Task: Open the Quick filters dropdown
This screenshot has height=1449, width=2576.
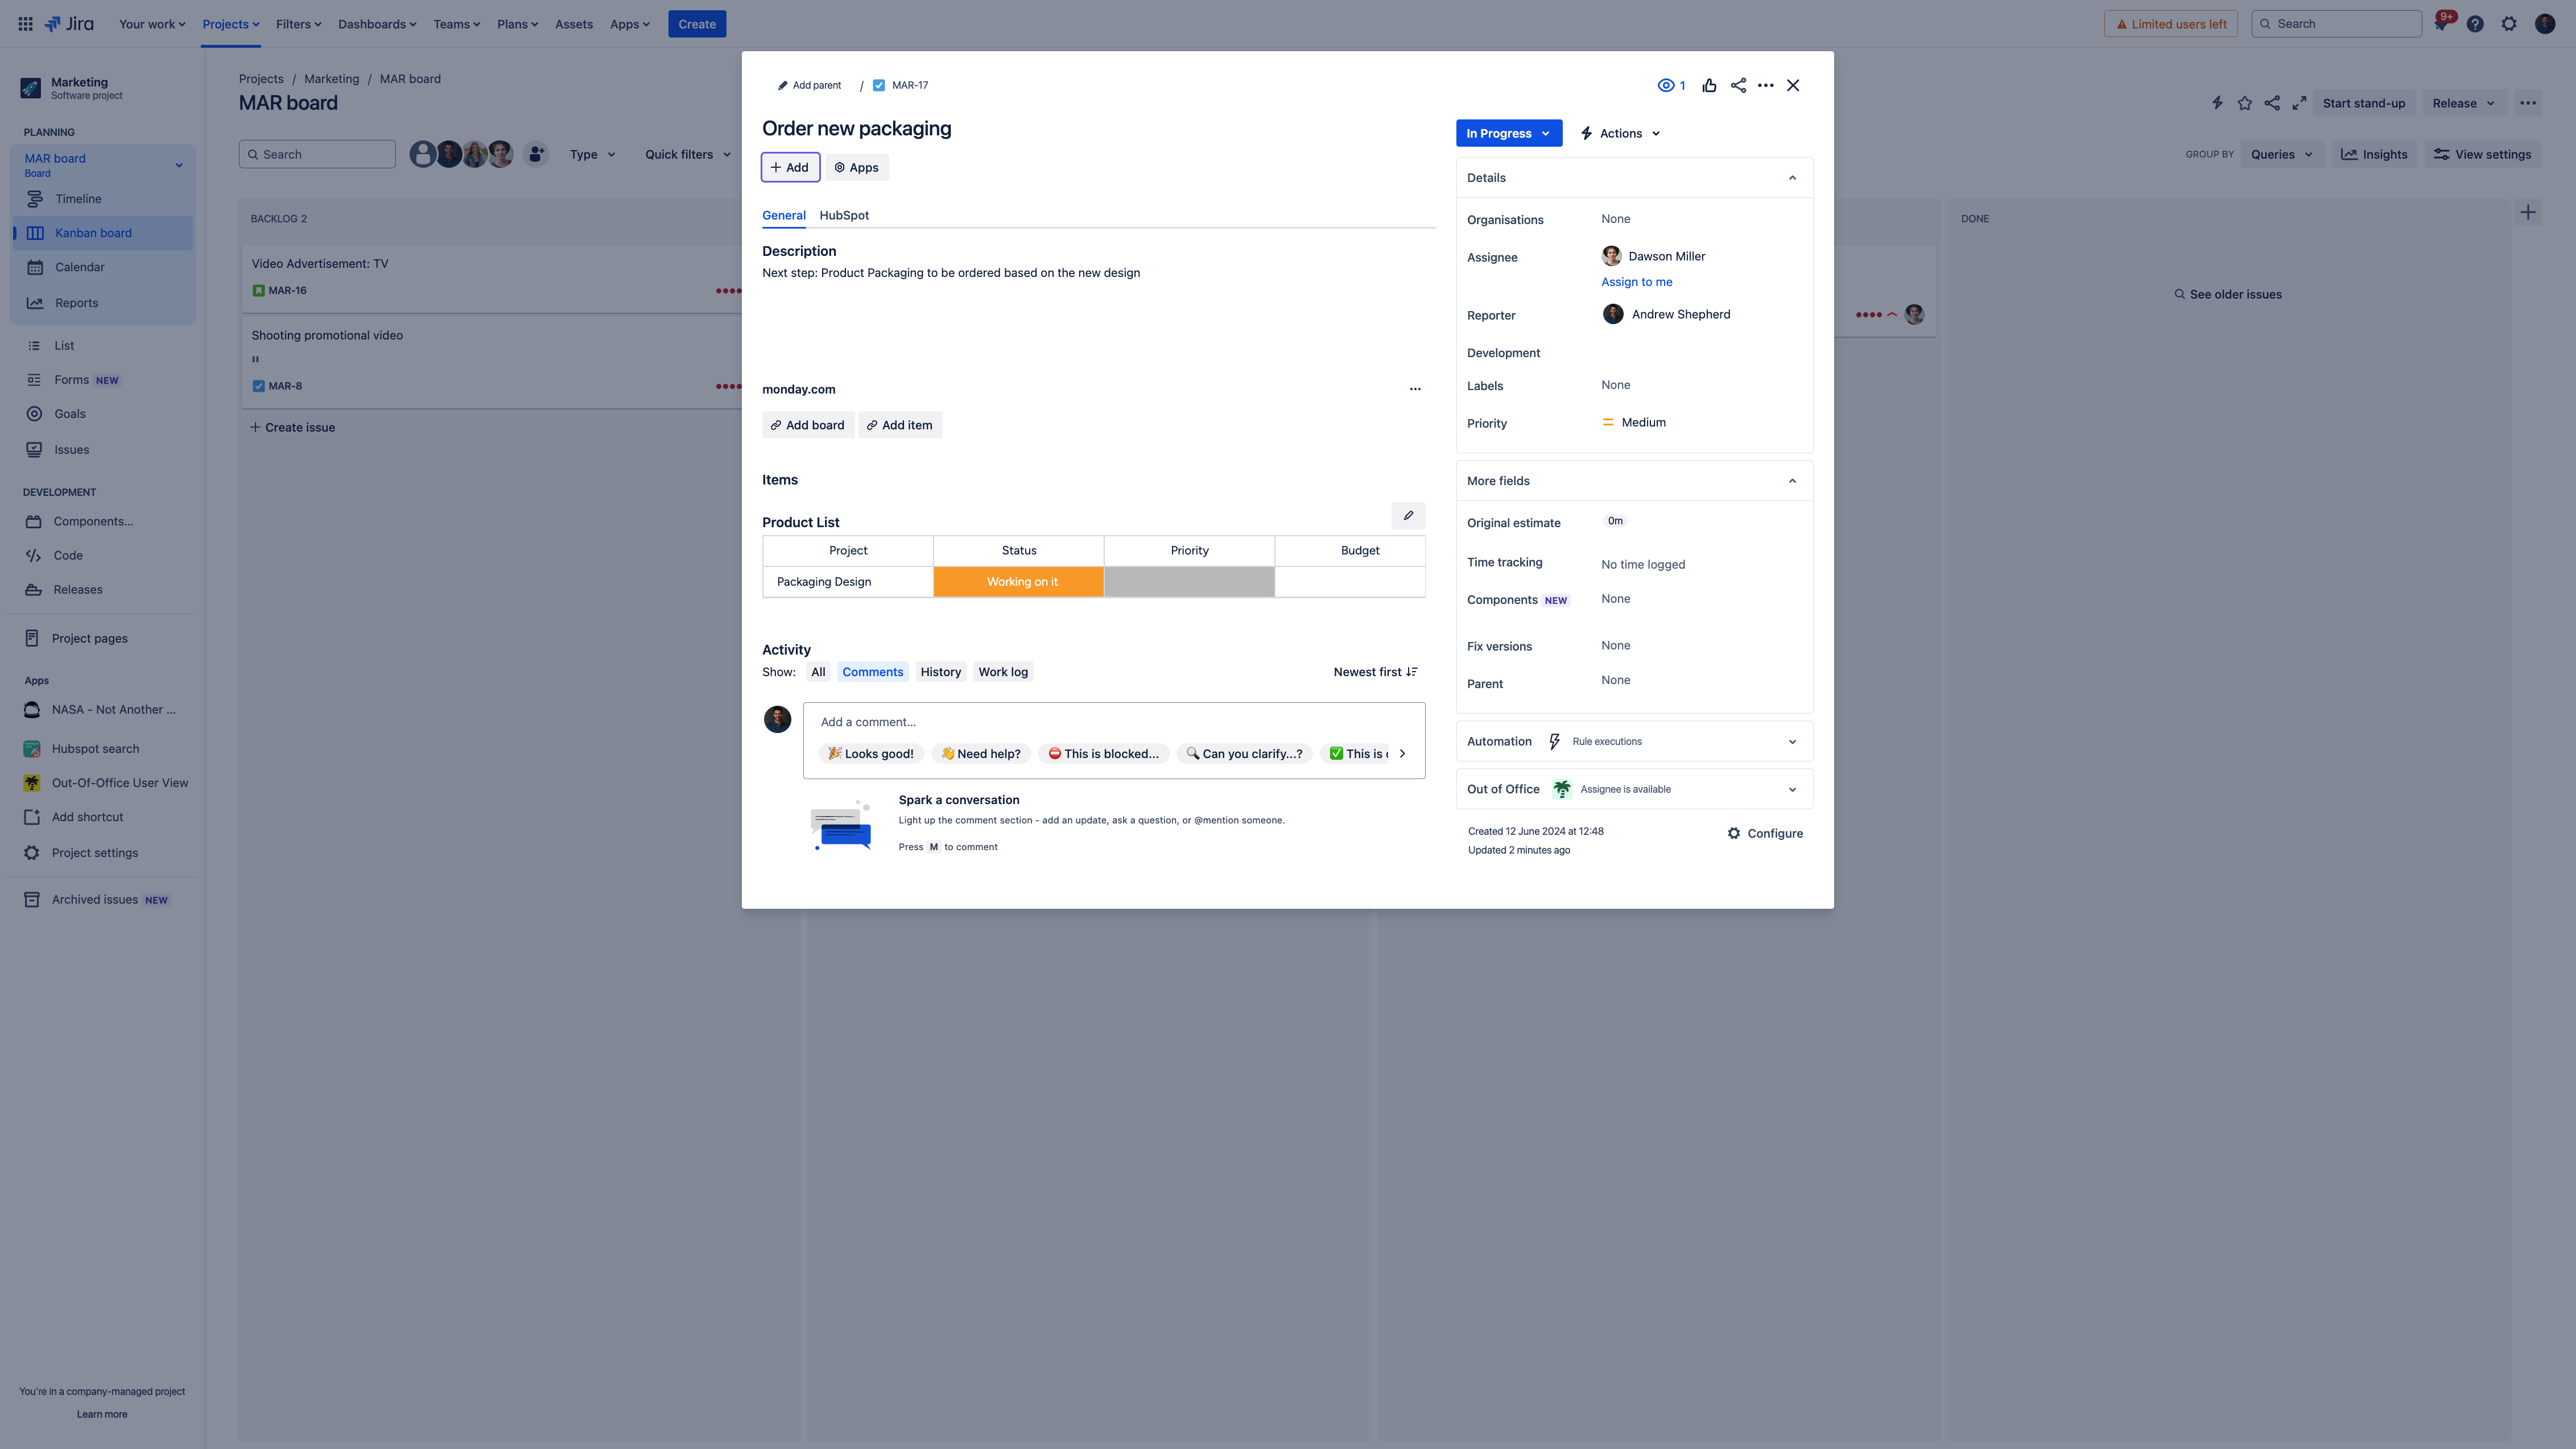Action: (687, 154)
